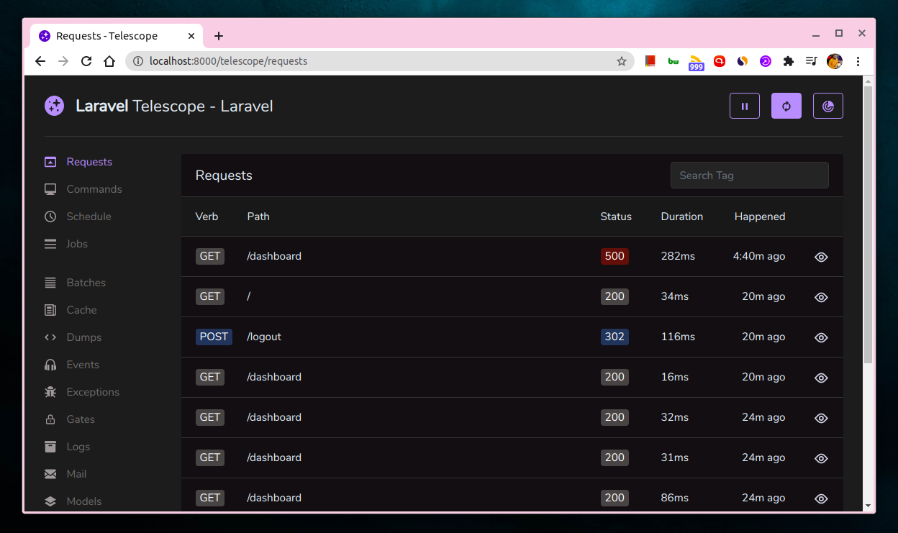Image resolution: width=898 pixels, height=533 pixels.
Task: Click the 282ms duration value
Action: [678, 256]
